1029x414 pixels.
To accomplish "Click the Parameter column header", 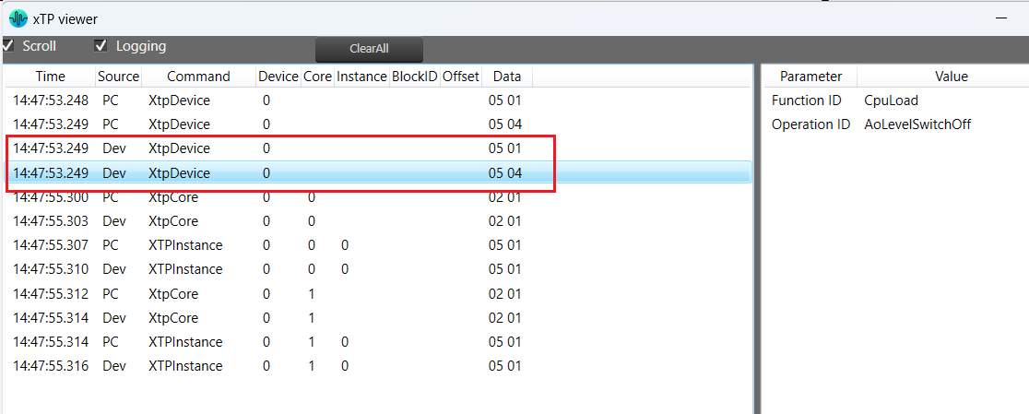I will pos(810,77).
